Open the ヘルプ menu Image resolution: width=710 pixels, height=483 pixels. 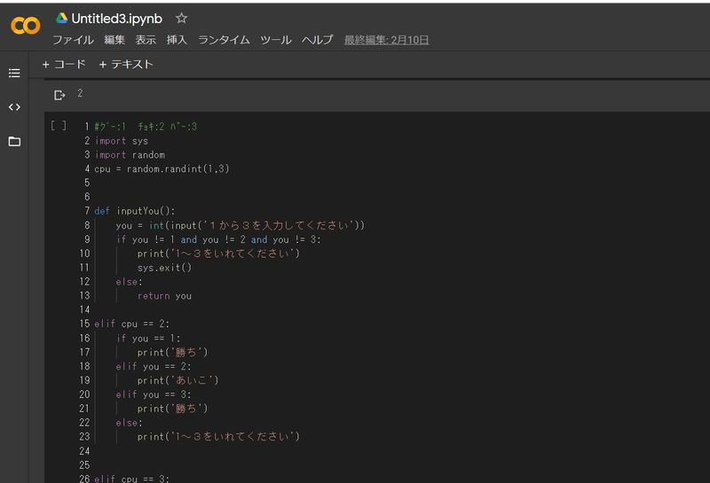point(317,40)
